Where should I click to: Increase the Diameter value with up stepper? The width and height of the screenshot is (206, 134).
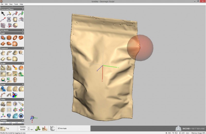point(29,128)
